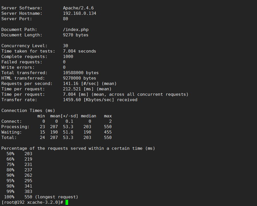Click the server hostname 192.168.0.134

tap(80, 13)
